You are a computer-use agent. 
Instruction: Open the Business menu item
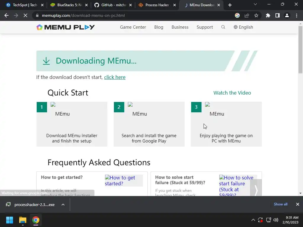tap(180, 27)
